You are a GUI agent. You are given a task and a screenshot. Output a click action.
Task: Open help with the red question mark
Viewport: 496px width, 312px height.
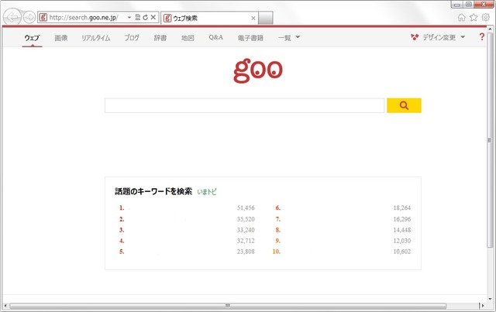(482, 36)
